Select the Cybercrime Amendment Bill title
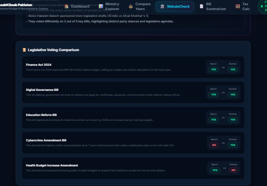The image size is (267, 186). (x=46, y=140)
